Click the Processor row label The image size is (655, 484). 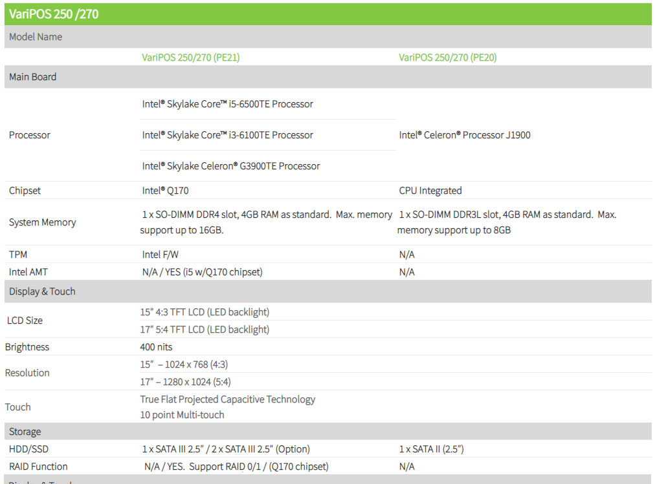click(29, 135)
